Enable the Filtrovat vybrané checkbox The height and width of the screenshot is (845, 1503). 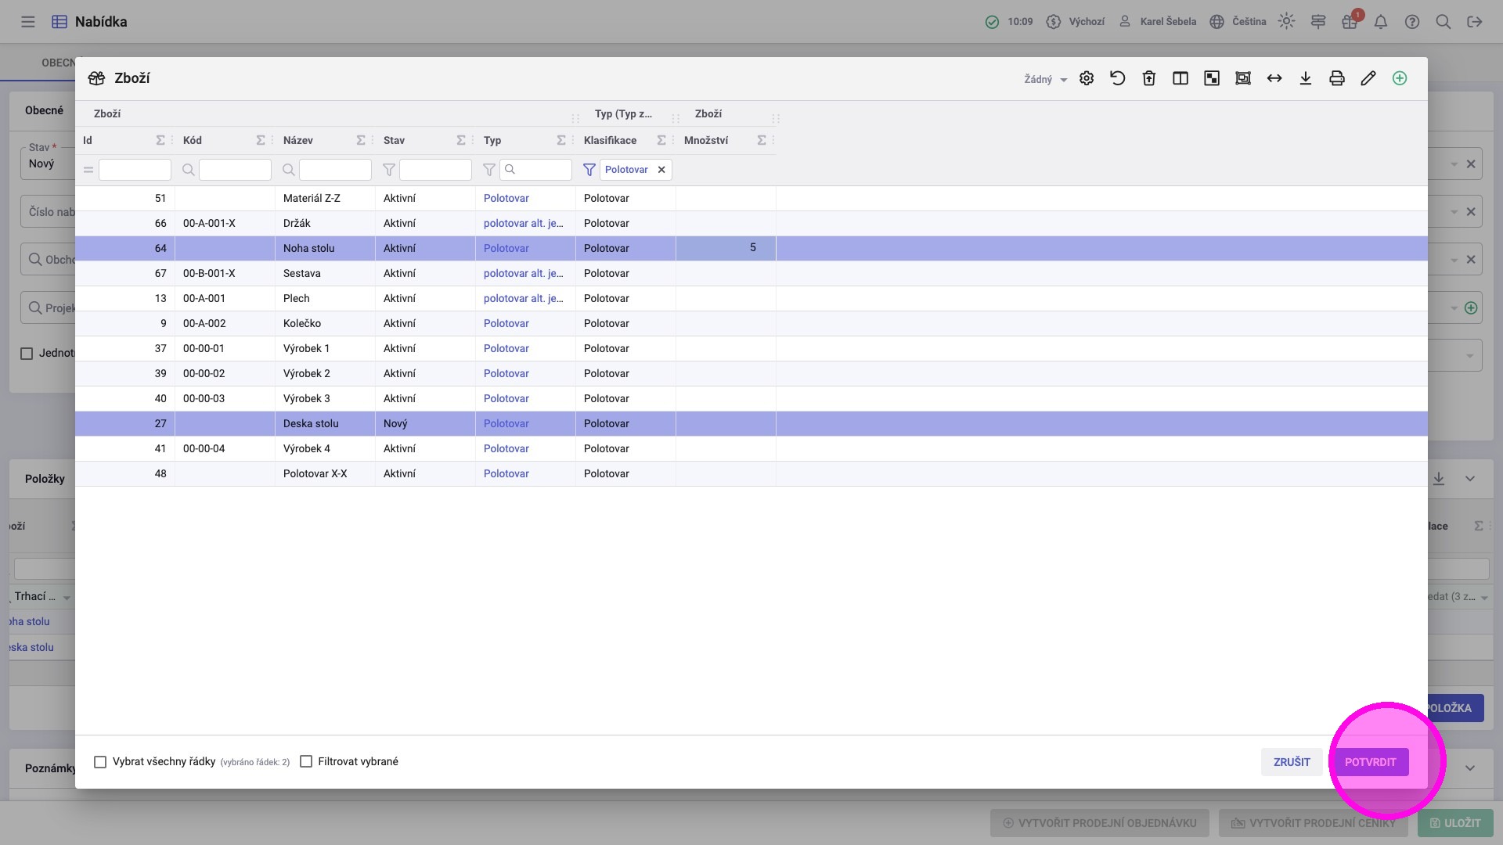point(306,762)
